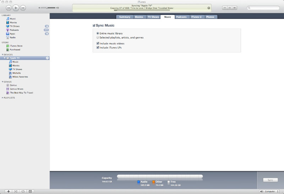Select Selected playlists, artists, and genres
The width and height of the screenshot is (284, 194).
(98, 38)
